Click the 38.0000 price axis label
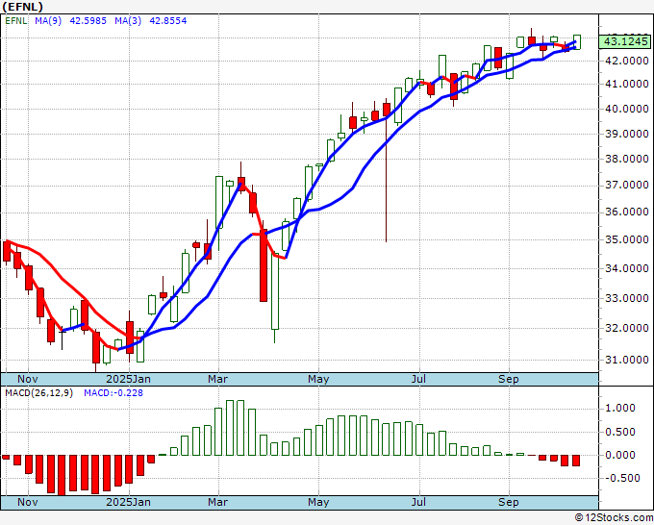This screenshot has height=525, width=654. coord(627,159)
